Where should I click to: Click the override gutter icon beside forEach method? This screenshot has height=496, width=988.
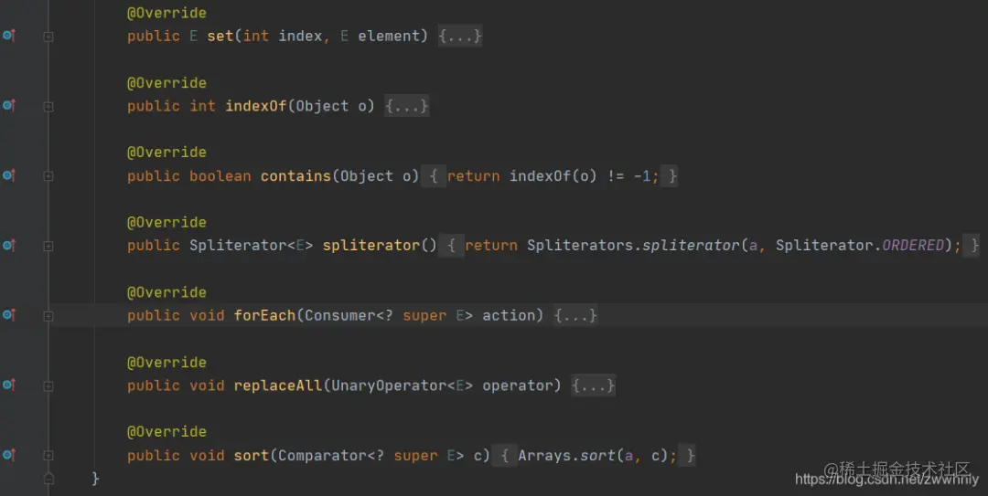[9, 315]
